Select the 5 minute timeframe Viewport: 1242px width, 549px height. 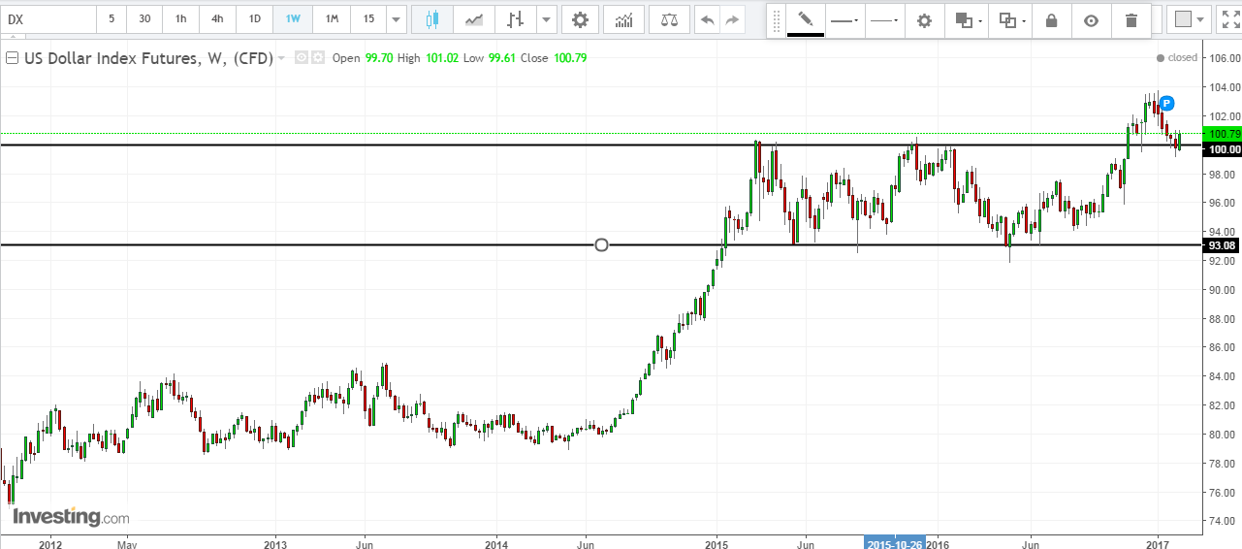[x=111, y=18]
